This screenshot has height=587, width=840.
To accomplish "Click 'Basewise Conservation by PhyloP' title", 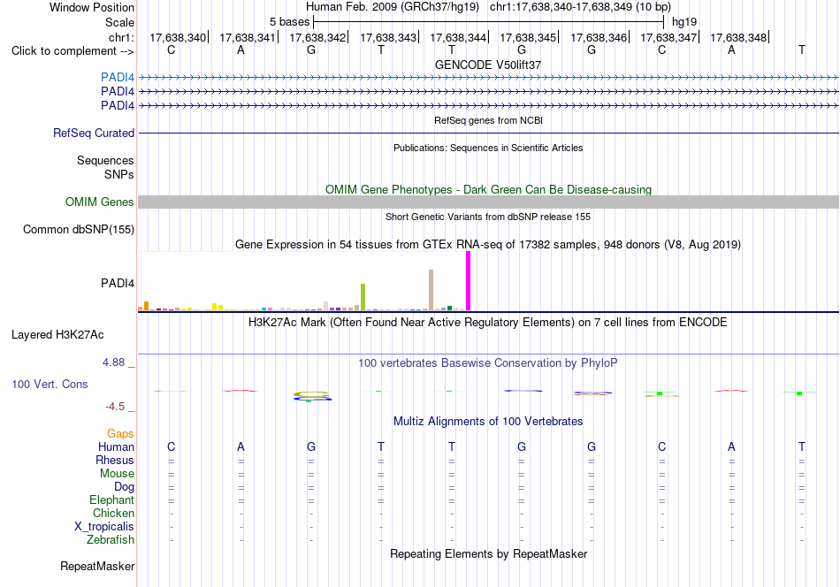I will pos(488,363).
